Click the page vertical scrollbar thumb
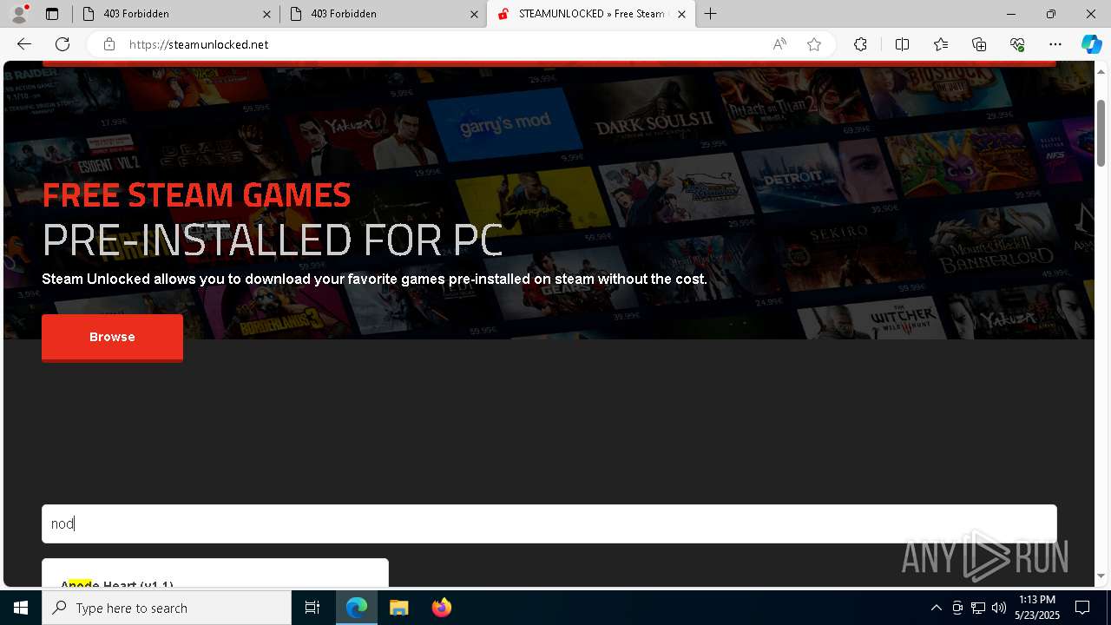Screen dimensions: 1111x625 [x=1101, y=133]
